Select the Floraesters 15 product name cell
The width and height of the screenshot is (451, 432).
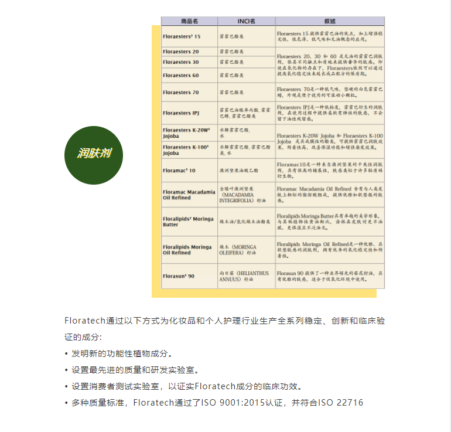tap(182, 36)
